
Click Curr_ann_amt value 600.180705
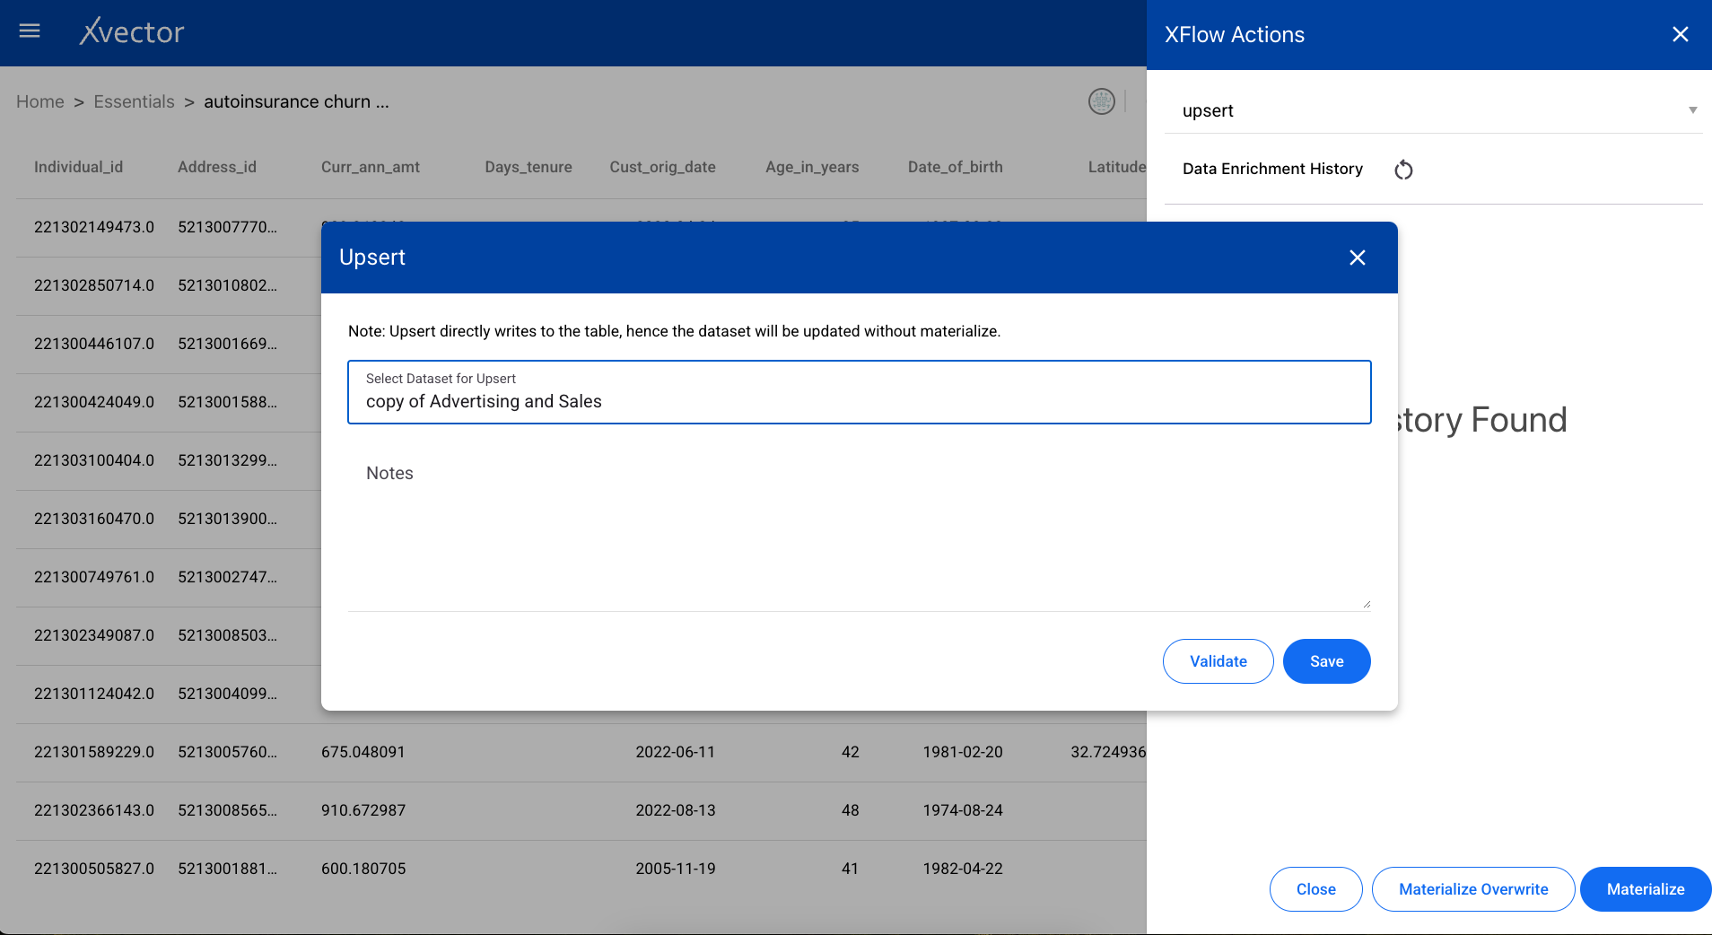point(363,869)
